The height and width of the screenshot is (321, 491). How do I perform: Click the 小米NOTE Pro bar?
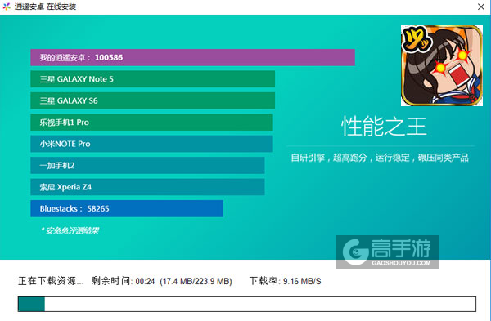click(x=151, y=144)
